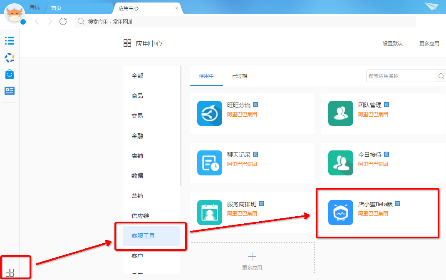This screenshot has width=446, height=280.
Task: Switch to the 已过期 tab
Action: (240, 76)
